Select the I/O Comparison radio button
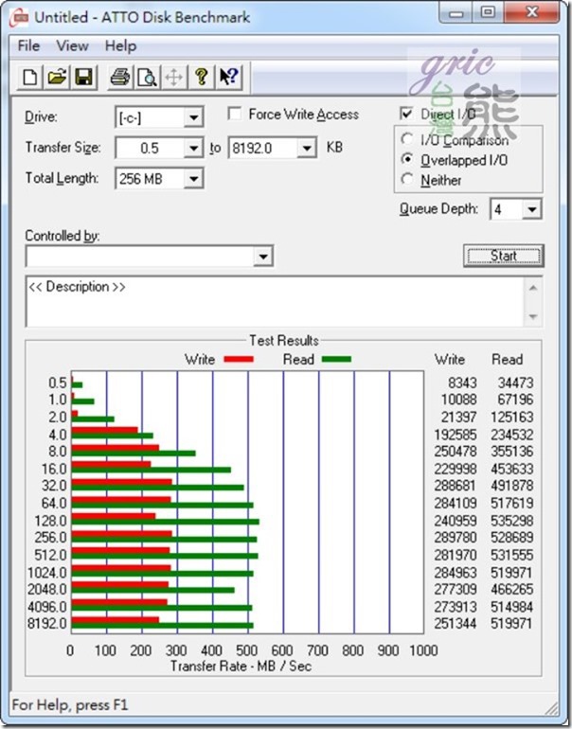 (407, 139)
